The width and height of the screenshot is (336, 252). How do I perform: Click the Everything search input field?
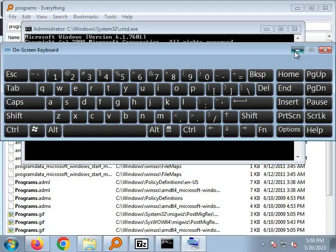14,26
